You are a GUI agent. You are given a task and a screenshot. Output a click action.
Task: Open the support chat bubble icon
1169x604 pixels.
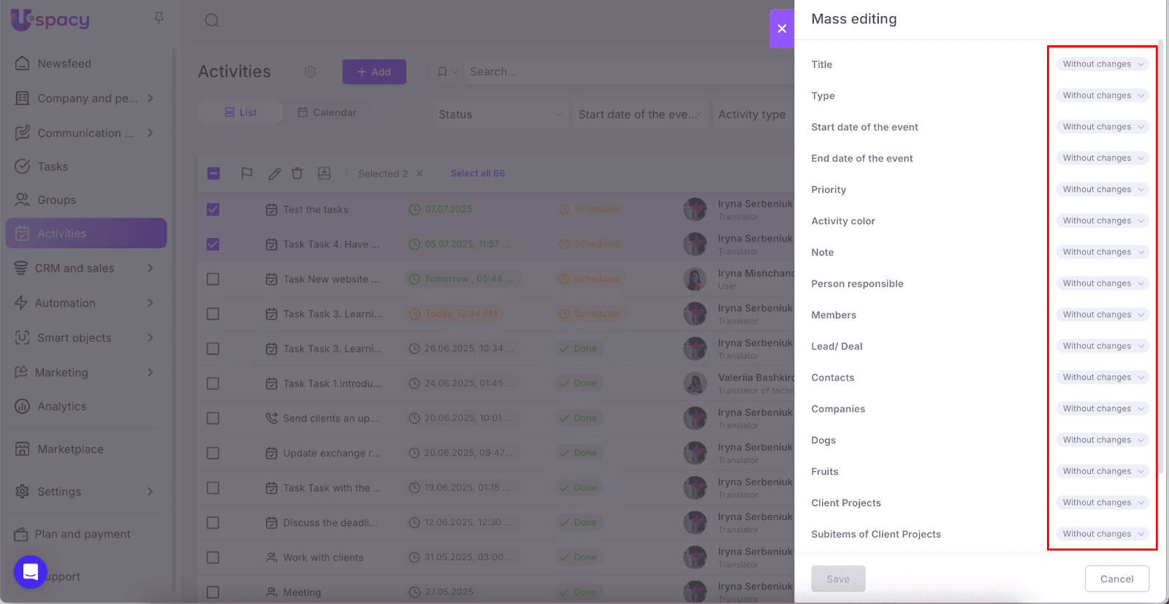31,572
